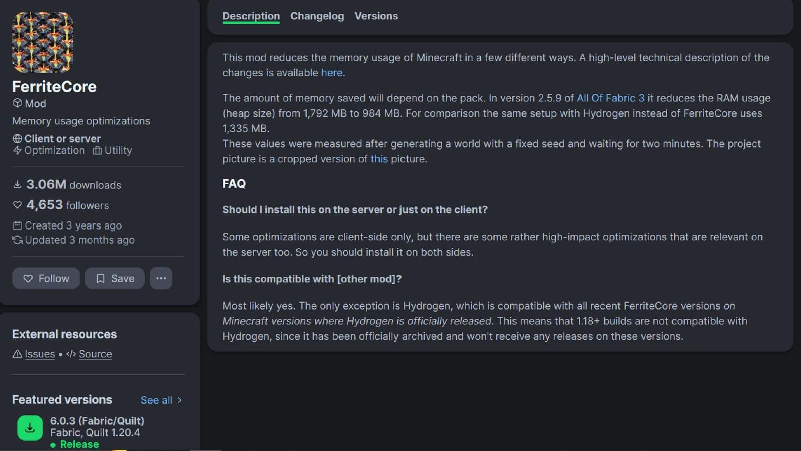
Task: Click the heart Follow button
Action: pos(46,278)
